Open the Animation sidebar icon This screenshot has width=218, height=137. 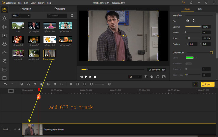pos(4,61)
